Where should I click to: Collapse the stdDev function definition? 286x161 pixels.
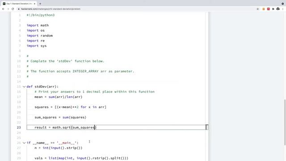click(x=24, y=87)
